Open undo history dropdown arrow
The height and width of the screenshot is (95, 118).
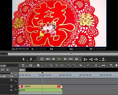(84, 67)
